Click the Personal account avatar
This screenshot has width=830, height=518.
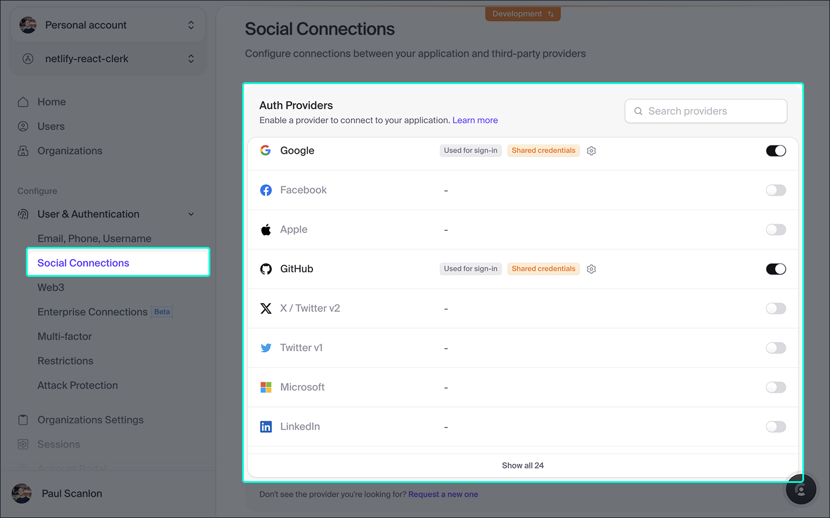coord(28,25)
